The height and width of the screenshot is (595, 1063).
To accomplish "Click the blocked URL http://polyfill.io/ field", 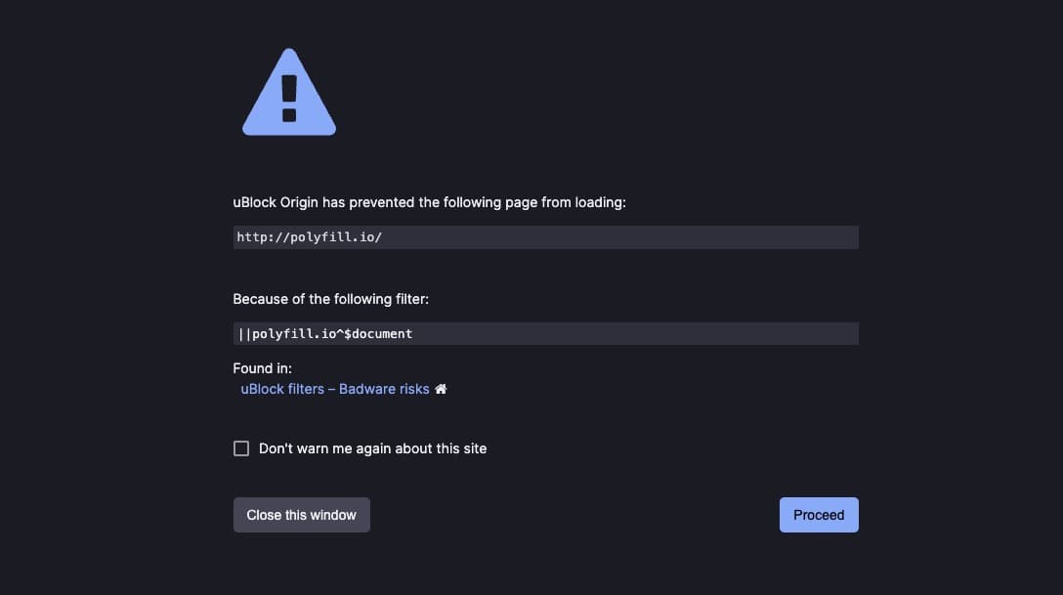I will point(545,236).
